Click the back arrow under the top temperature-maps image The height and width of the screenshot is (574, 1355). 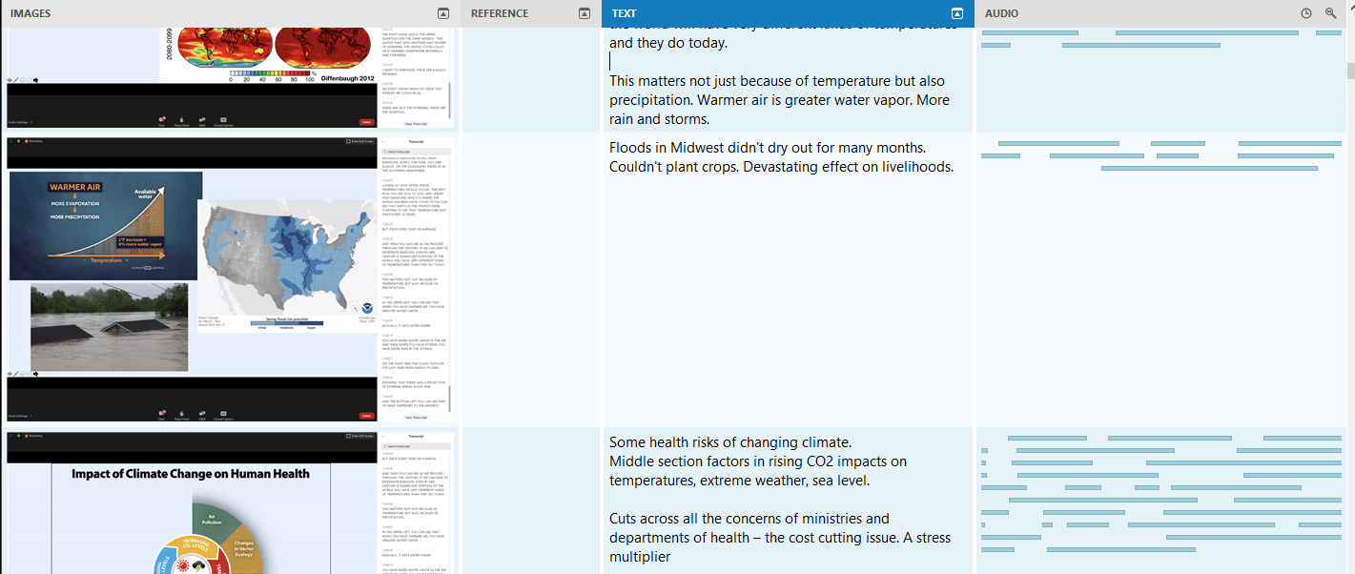tap(9, 80)
